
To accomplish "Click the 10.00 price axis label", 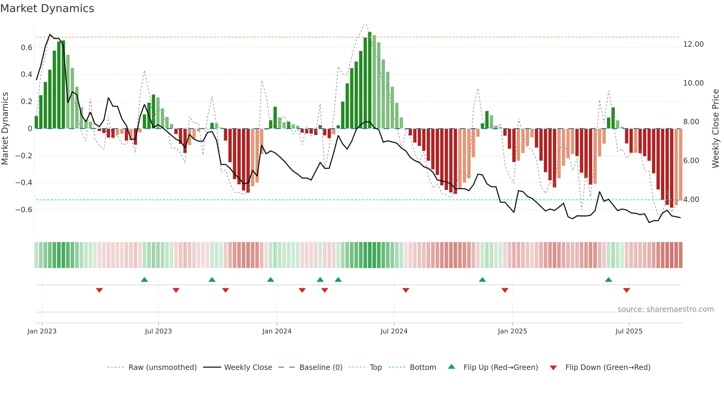I will tap(694, 83).
